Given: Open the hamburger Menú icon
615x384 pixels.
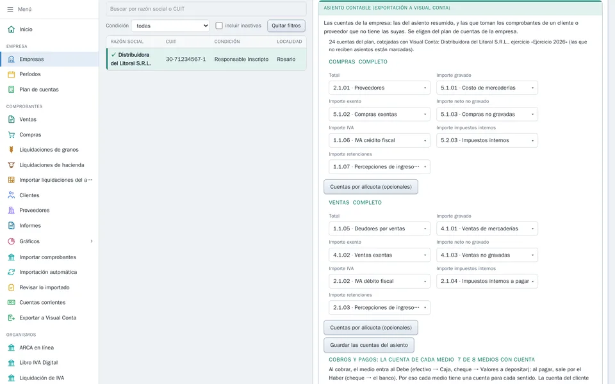Looking at the screenshot, I should pyautogui.click(x=10, y=9).
